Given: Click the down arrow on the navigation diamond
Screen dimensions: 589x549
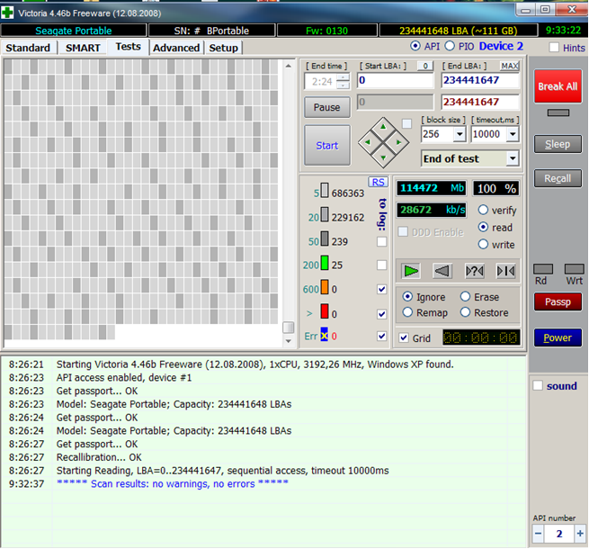Looking at the screenshot, I should coord(383,157).
